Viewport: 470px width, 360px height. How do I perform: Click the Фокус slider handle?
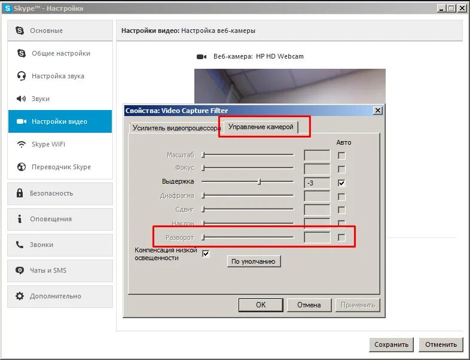coord(203,168)
